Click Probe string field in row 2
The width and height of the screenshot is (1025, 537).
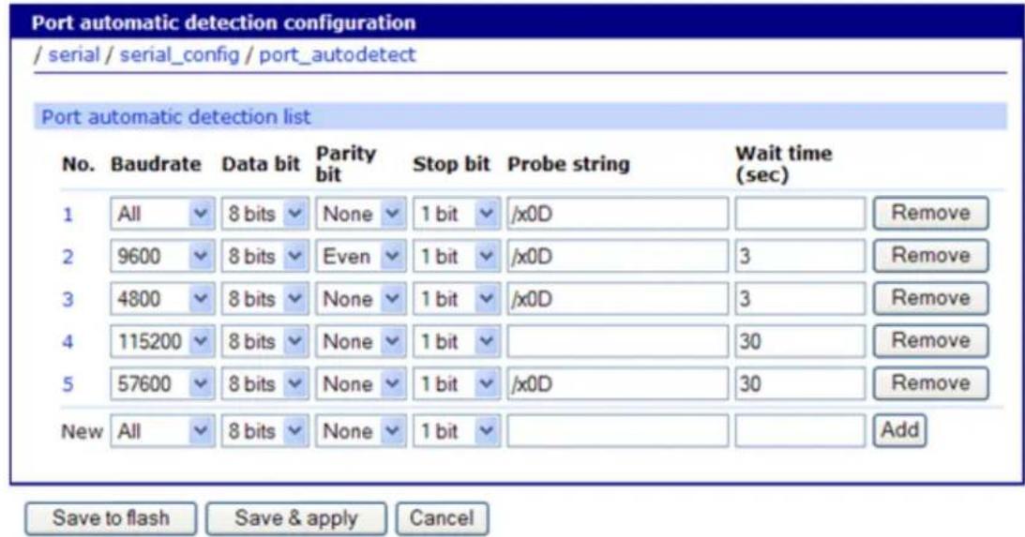pos(617,256)
